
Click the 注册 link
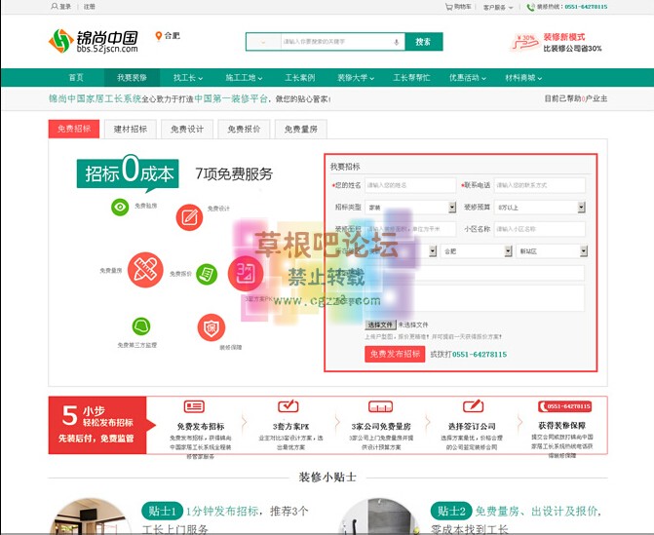tap(90, 7)
